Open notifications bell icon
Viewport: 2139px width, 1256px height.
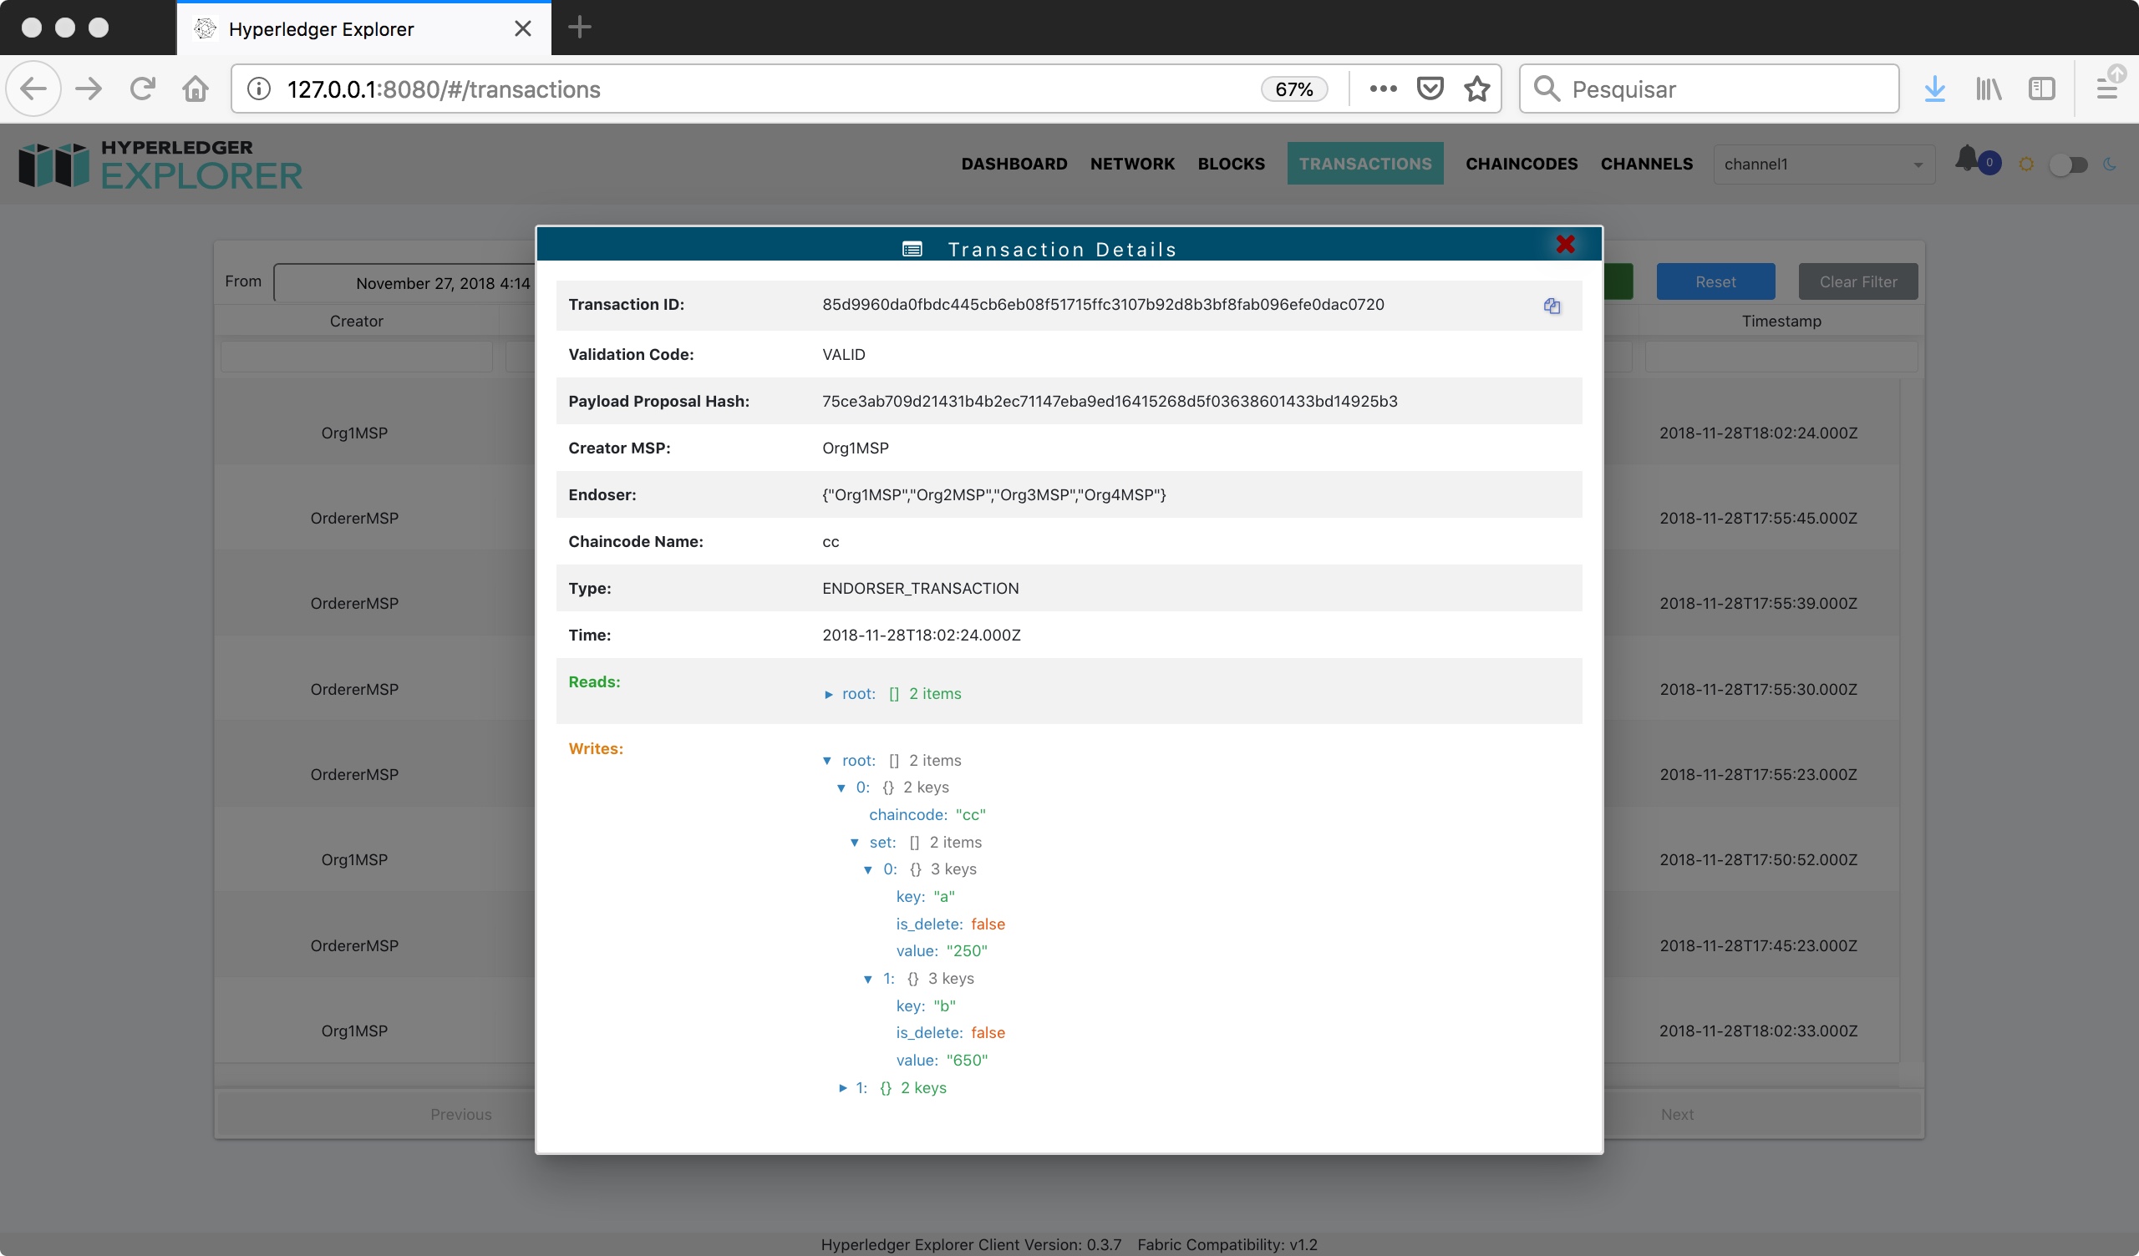tap(1967, 160)
